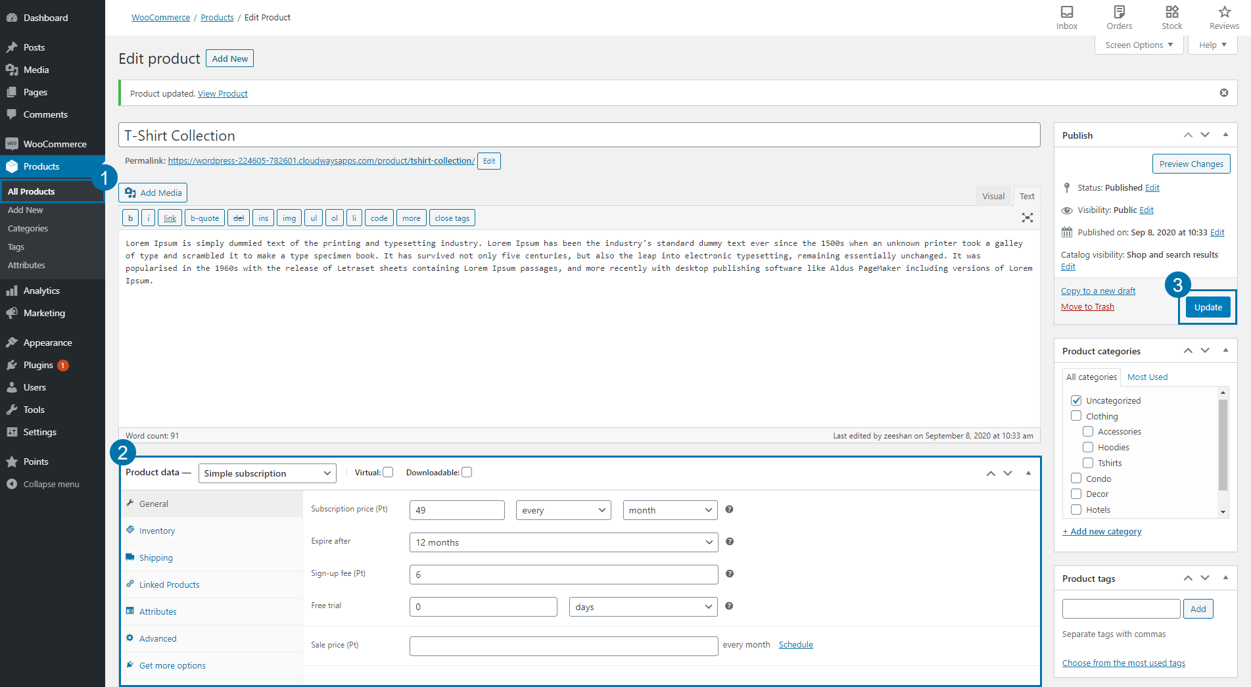This screenshot has width=1251, height=687.
Task: Toggle the Virtual checkbox
Action: click(388, 472)
